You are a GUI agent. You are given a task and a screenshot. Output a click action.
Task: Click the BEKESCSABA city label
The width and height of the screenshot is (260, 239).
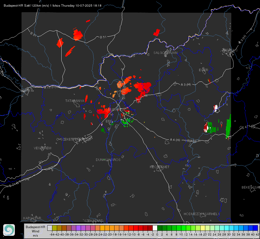click(251, 187)
